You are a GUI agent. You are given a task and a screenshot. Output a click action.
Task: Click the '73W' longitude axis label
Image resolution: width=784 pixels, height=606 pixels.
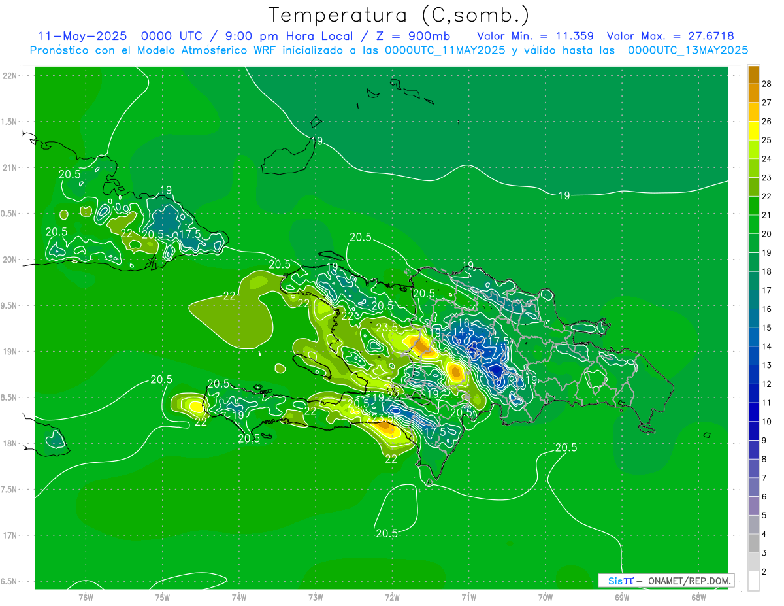coord(316,597)
